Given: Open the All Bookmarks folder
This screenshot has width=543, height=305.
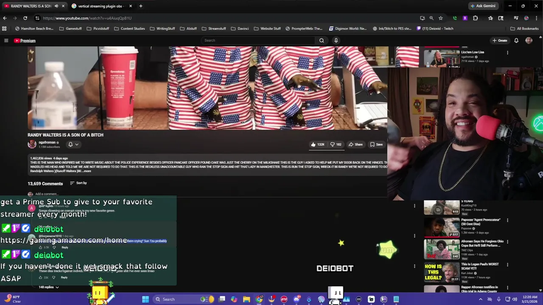Looking at the screenshot, I should click(524, 29).
